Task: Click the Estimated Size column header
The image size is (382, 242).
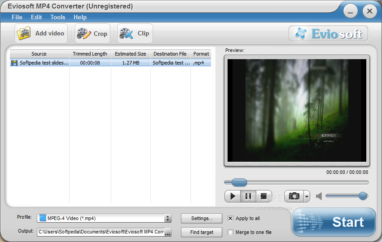Action: (x=131, y=54)
